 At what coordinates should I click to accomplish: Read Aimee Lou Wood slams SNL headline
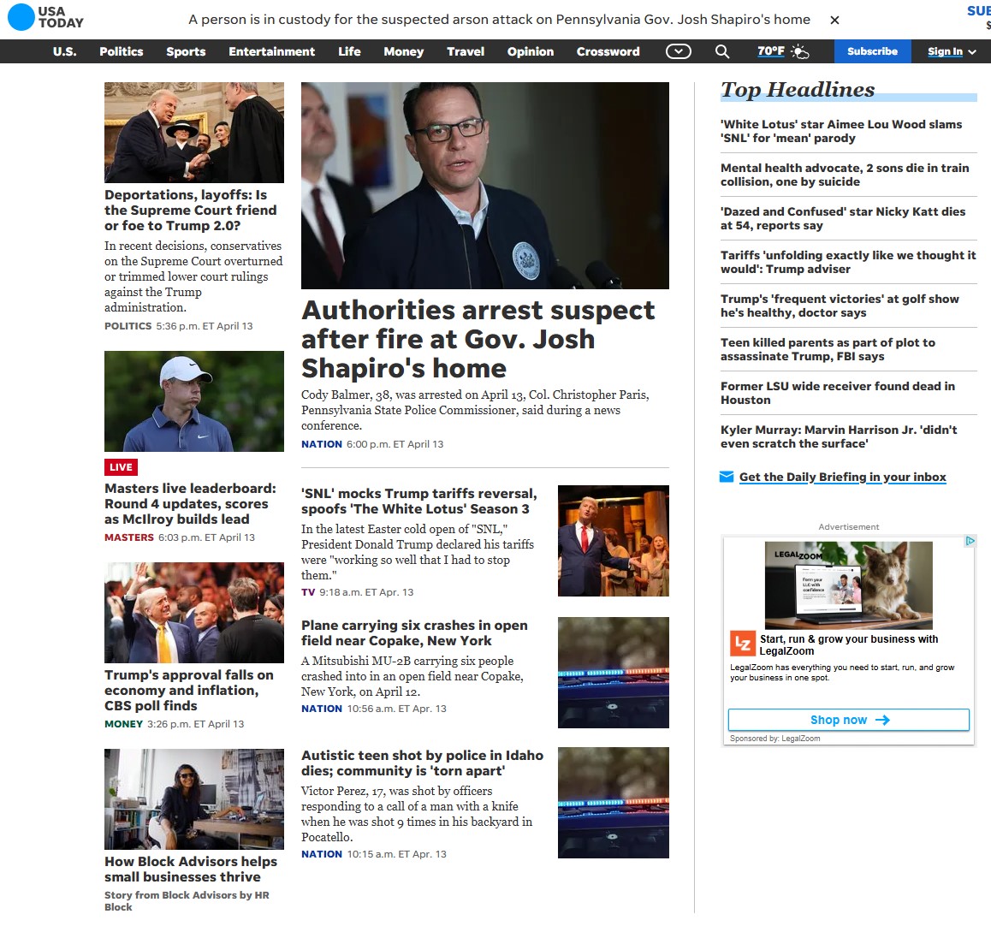841,132
